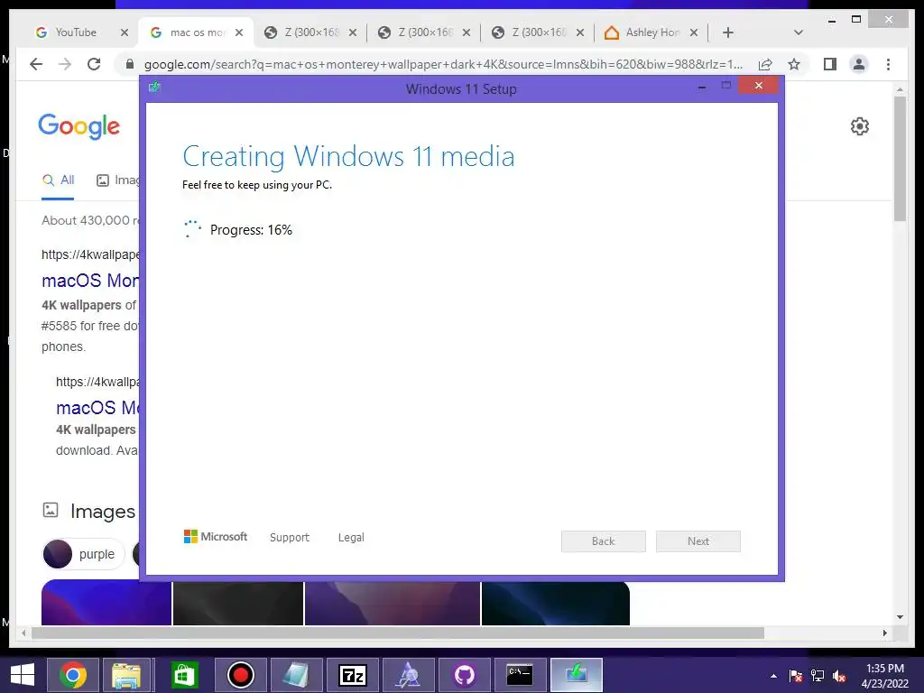Open the dark blue wallpaper thumbnail
The height and width of the screenshot is (693, 924).
tap(556, 604)
